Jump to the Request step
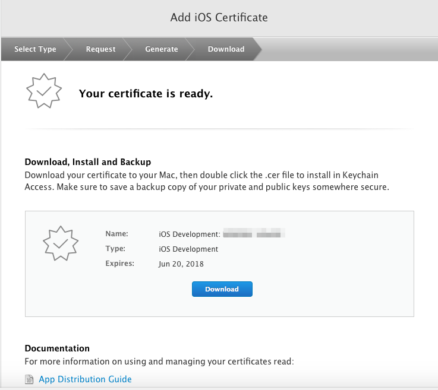438x390 pixels. [100, 49]
